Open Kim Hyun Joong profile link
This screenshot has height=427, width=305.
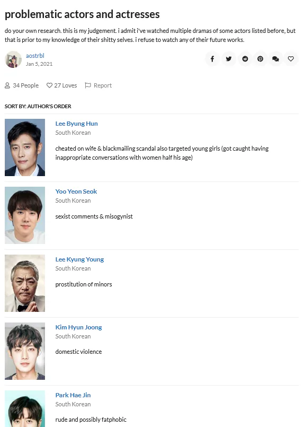tap(78, 327)
